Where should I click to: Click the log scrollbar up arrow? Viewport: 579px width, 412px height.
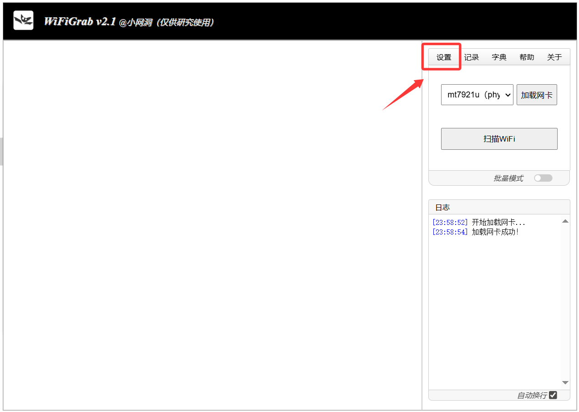(x=565, y=221)
